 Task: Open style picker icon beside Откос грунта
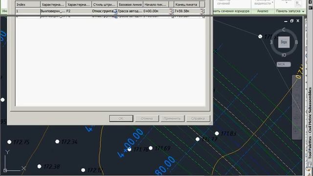tap(115, 11)
